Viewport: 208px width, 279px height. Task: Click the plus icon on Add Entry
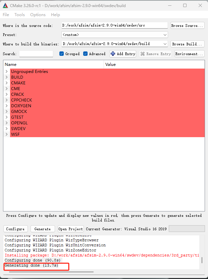coord(113,54)
